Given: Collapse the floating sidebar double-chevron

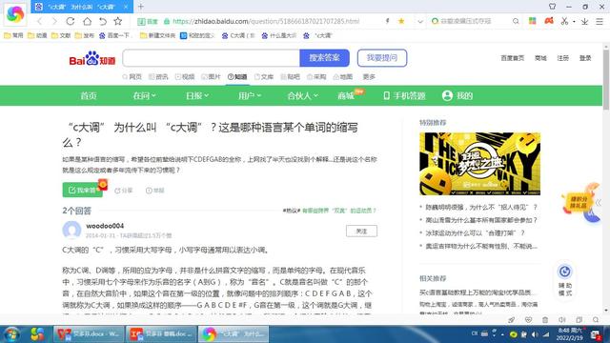Looking at the screenshot, I should (598, 203).
